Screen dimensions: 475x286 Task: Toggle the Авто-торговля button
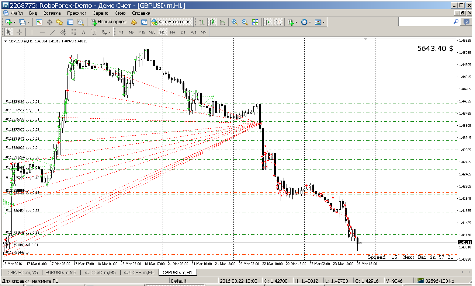click(x=171, y=22)
